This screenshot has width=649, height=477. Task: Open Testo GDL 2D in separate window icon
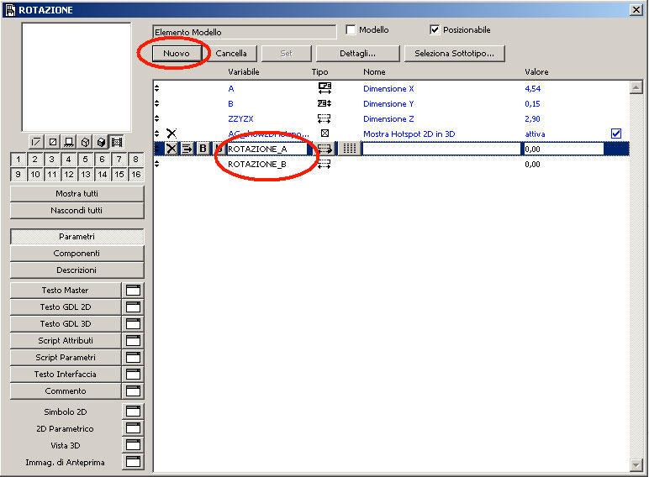pyautogui.click(x=133, y=307)
